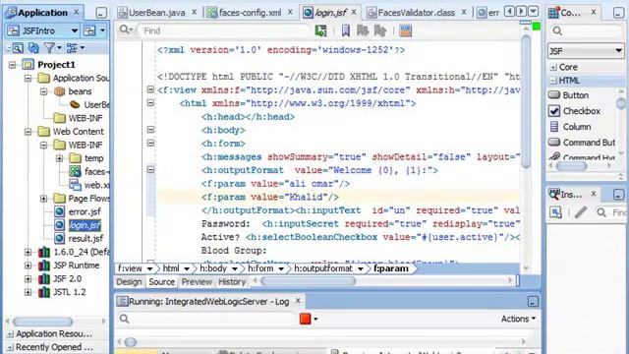Expand the Core palette section
629x354 pixels.
(553, 68)
